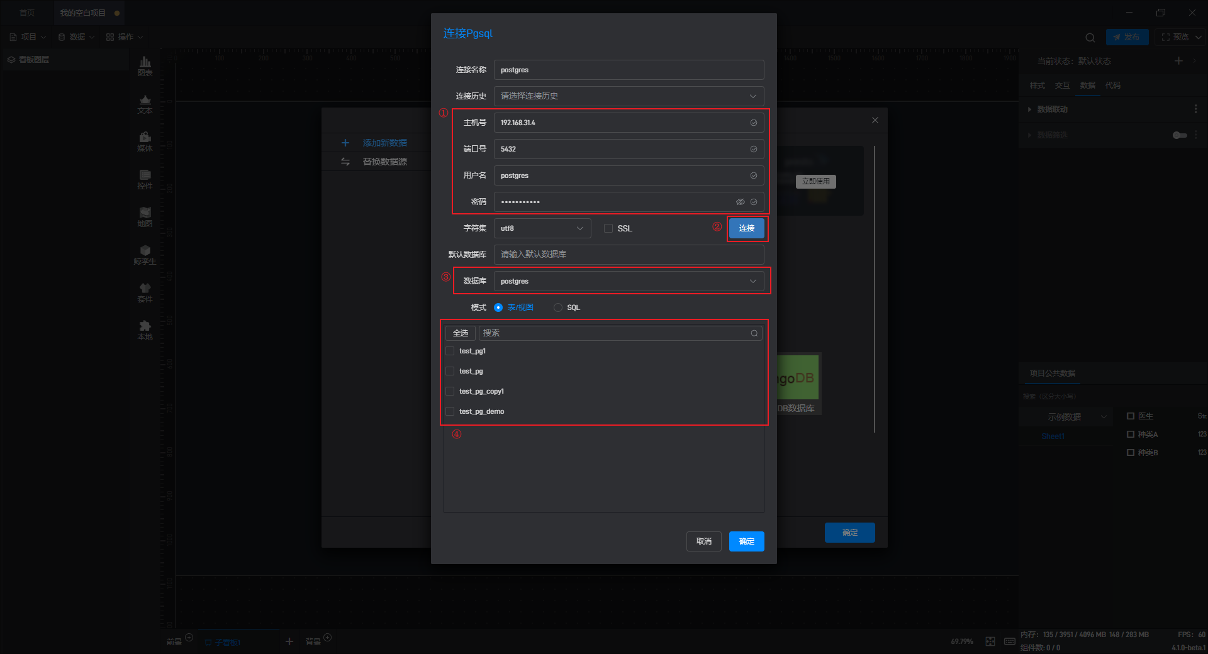Open the utf8 charset dropdown
This screenshot has height=654, width=1208.
[542, 228]
